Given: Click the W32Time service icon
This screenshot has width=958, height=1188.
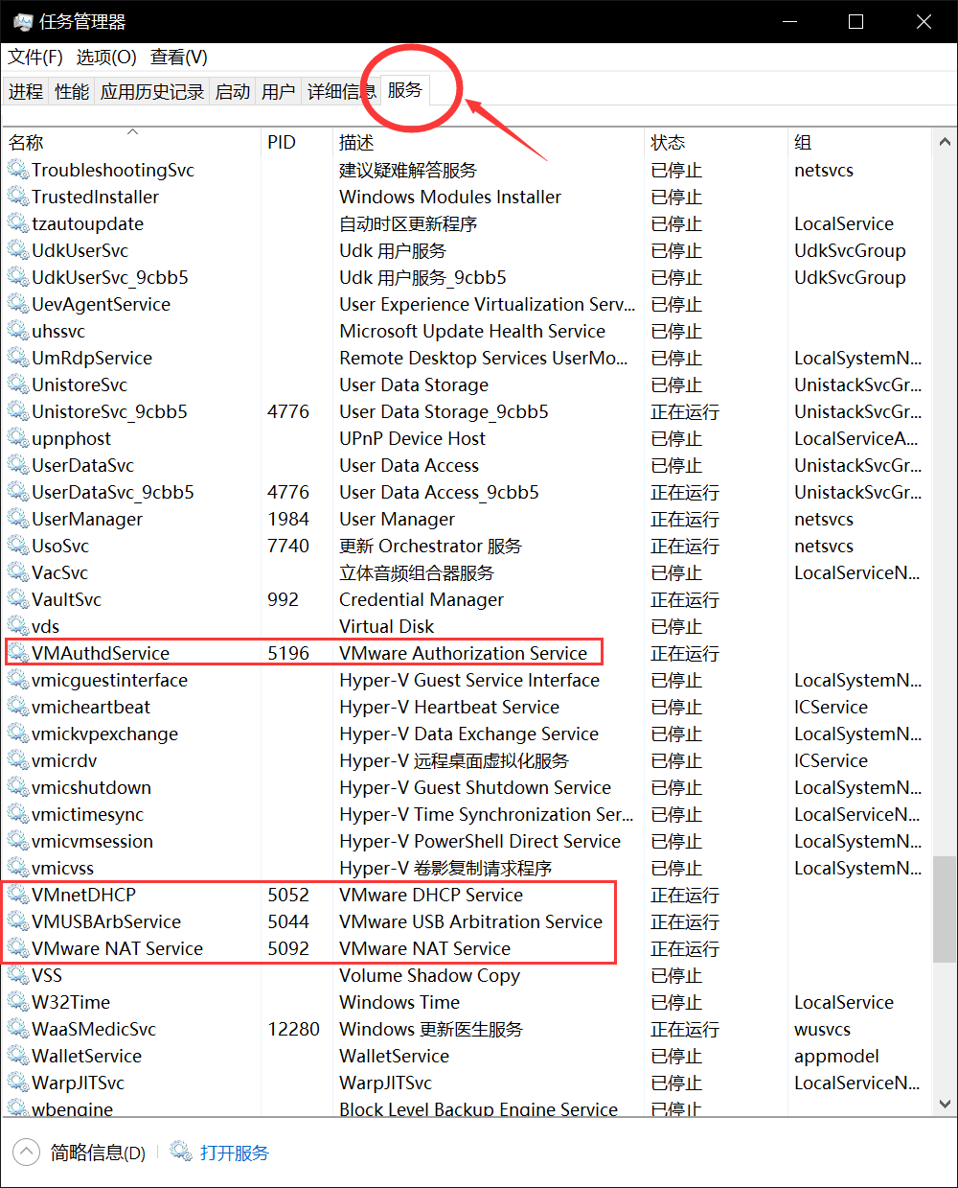Looking at the screenshot, I should pos(18,1002).
